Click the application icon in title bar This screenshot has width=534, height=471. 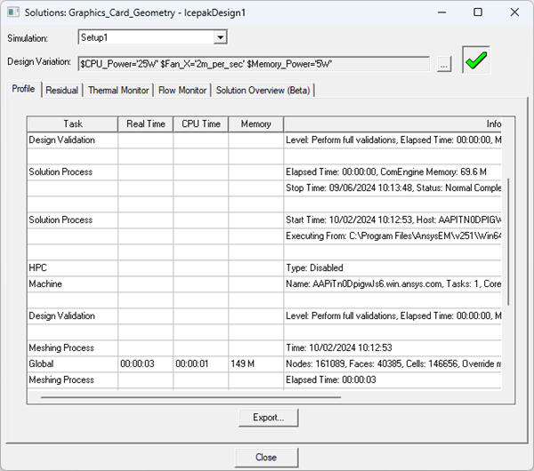(12, 12)
